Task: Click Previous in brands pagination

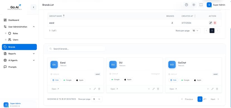Action: [187, 99]
